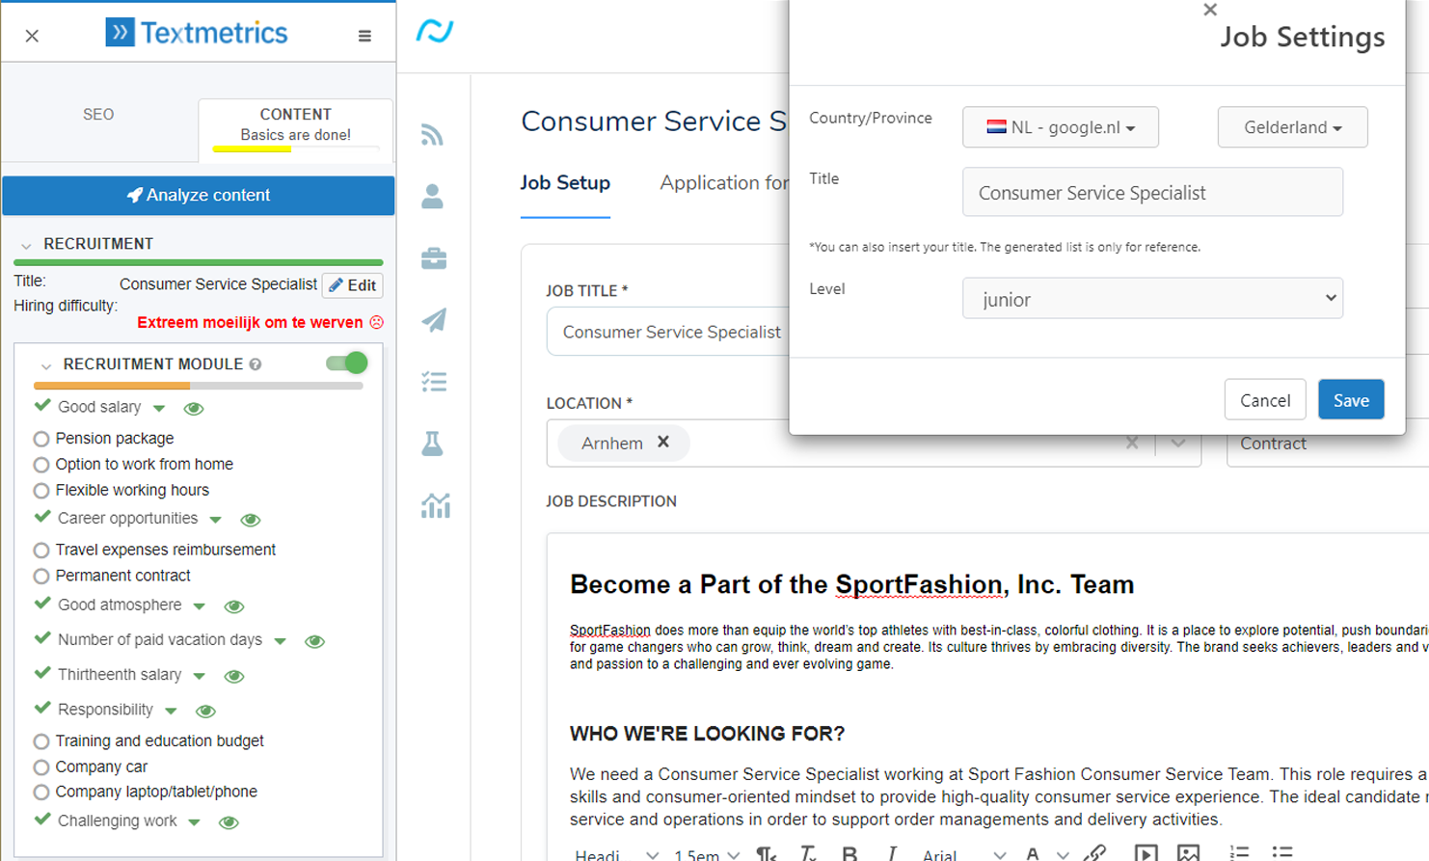Open the flask icon in the sidebar
This screenshot has height=861, width=1429.
tap(433, 444)
